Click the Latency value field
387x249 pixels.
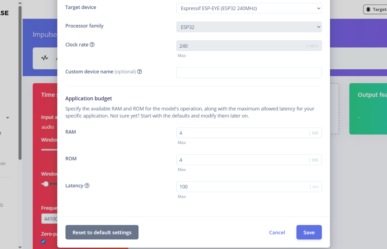tap(242, 187)
